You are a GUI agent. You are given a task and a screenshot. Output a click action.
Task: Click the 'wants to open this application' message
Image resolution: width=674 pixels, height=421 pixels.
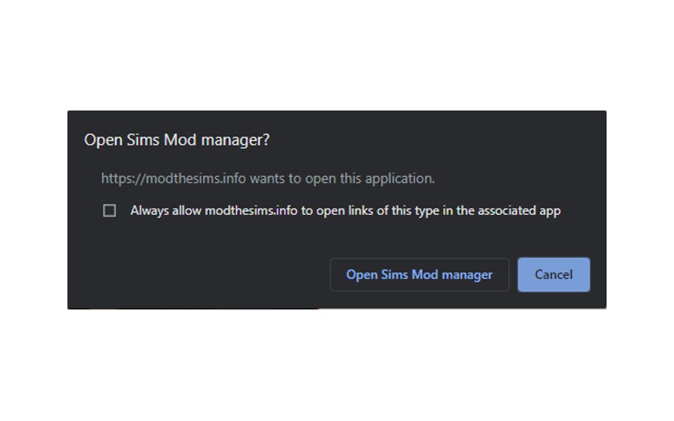coord(341,178)
